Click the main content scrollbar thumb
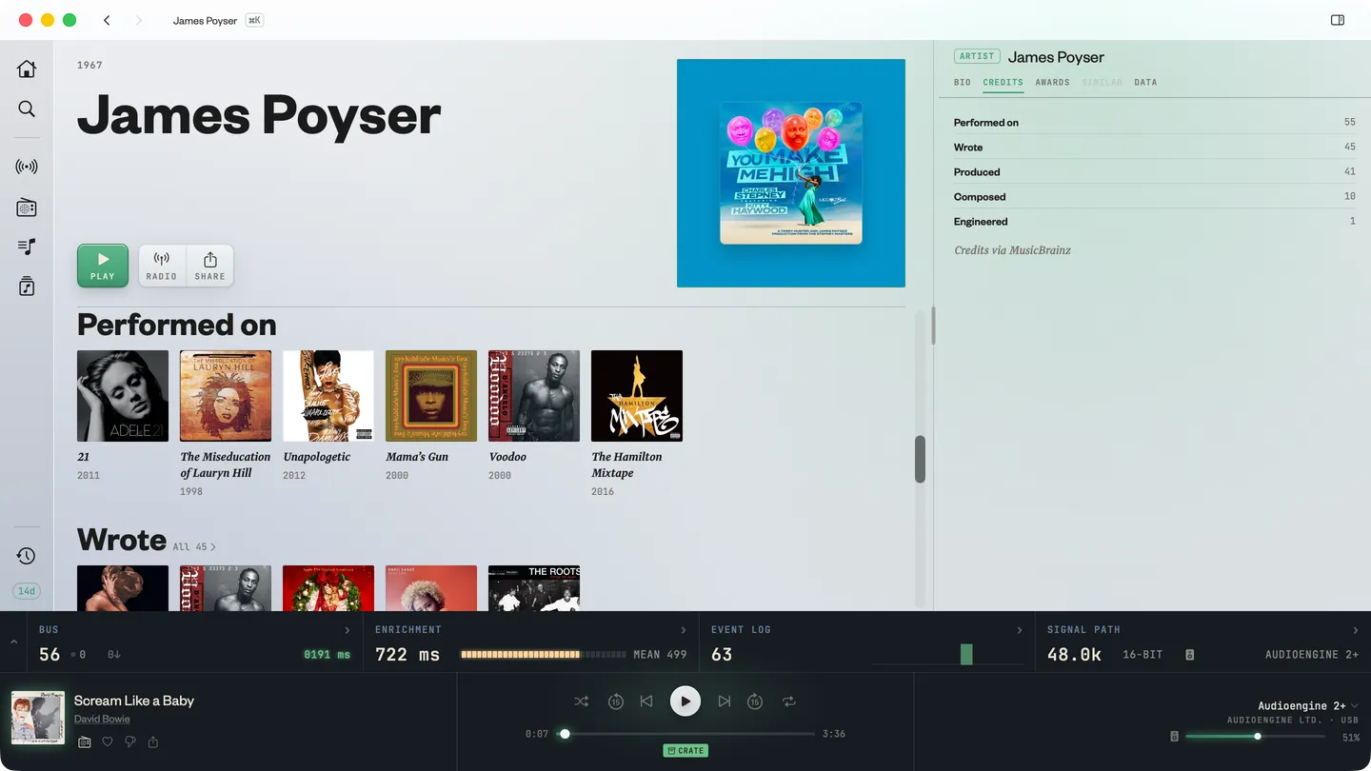Screen dimensions: 1371x771 [921, 459]
